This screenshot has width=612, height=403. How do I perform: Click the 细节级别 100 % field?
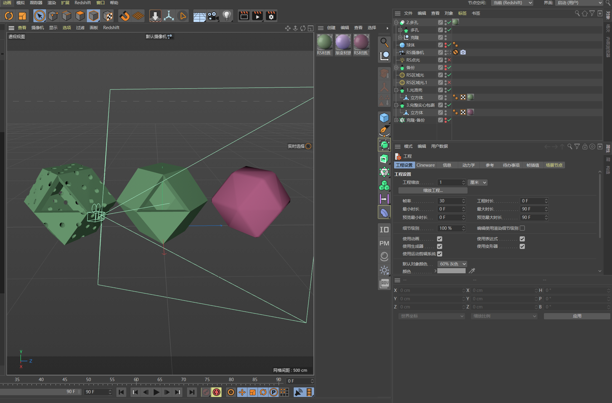coord(451,228)
